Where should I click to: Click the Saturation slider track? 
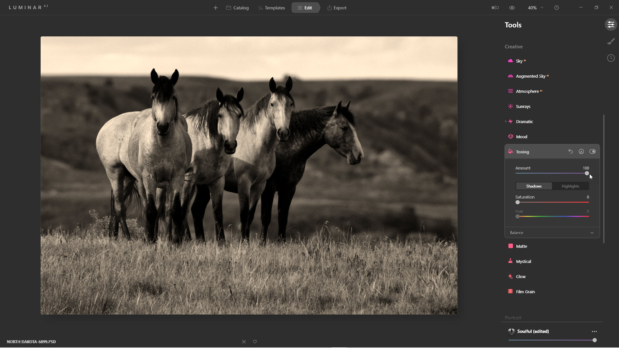553,202
